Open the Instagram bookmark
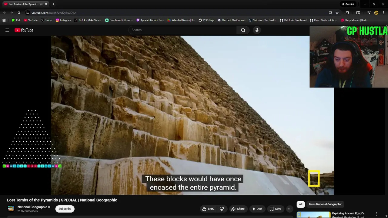 tap(63, 20)
